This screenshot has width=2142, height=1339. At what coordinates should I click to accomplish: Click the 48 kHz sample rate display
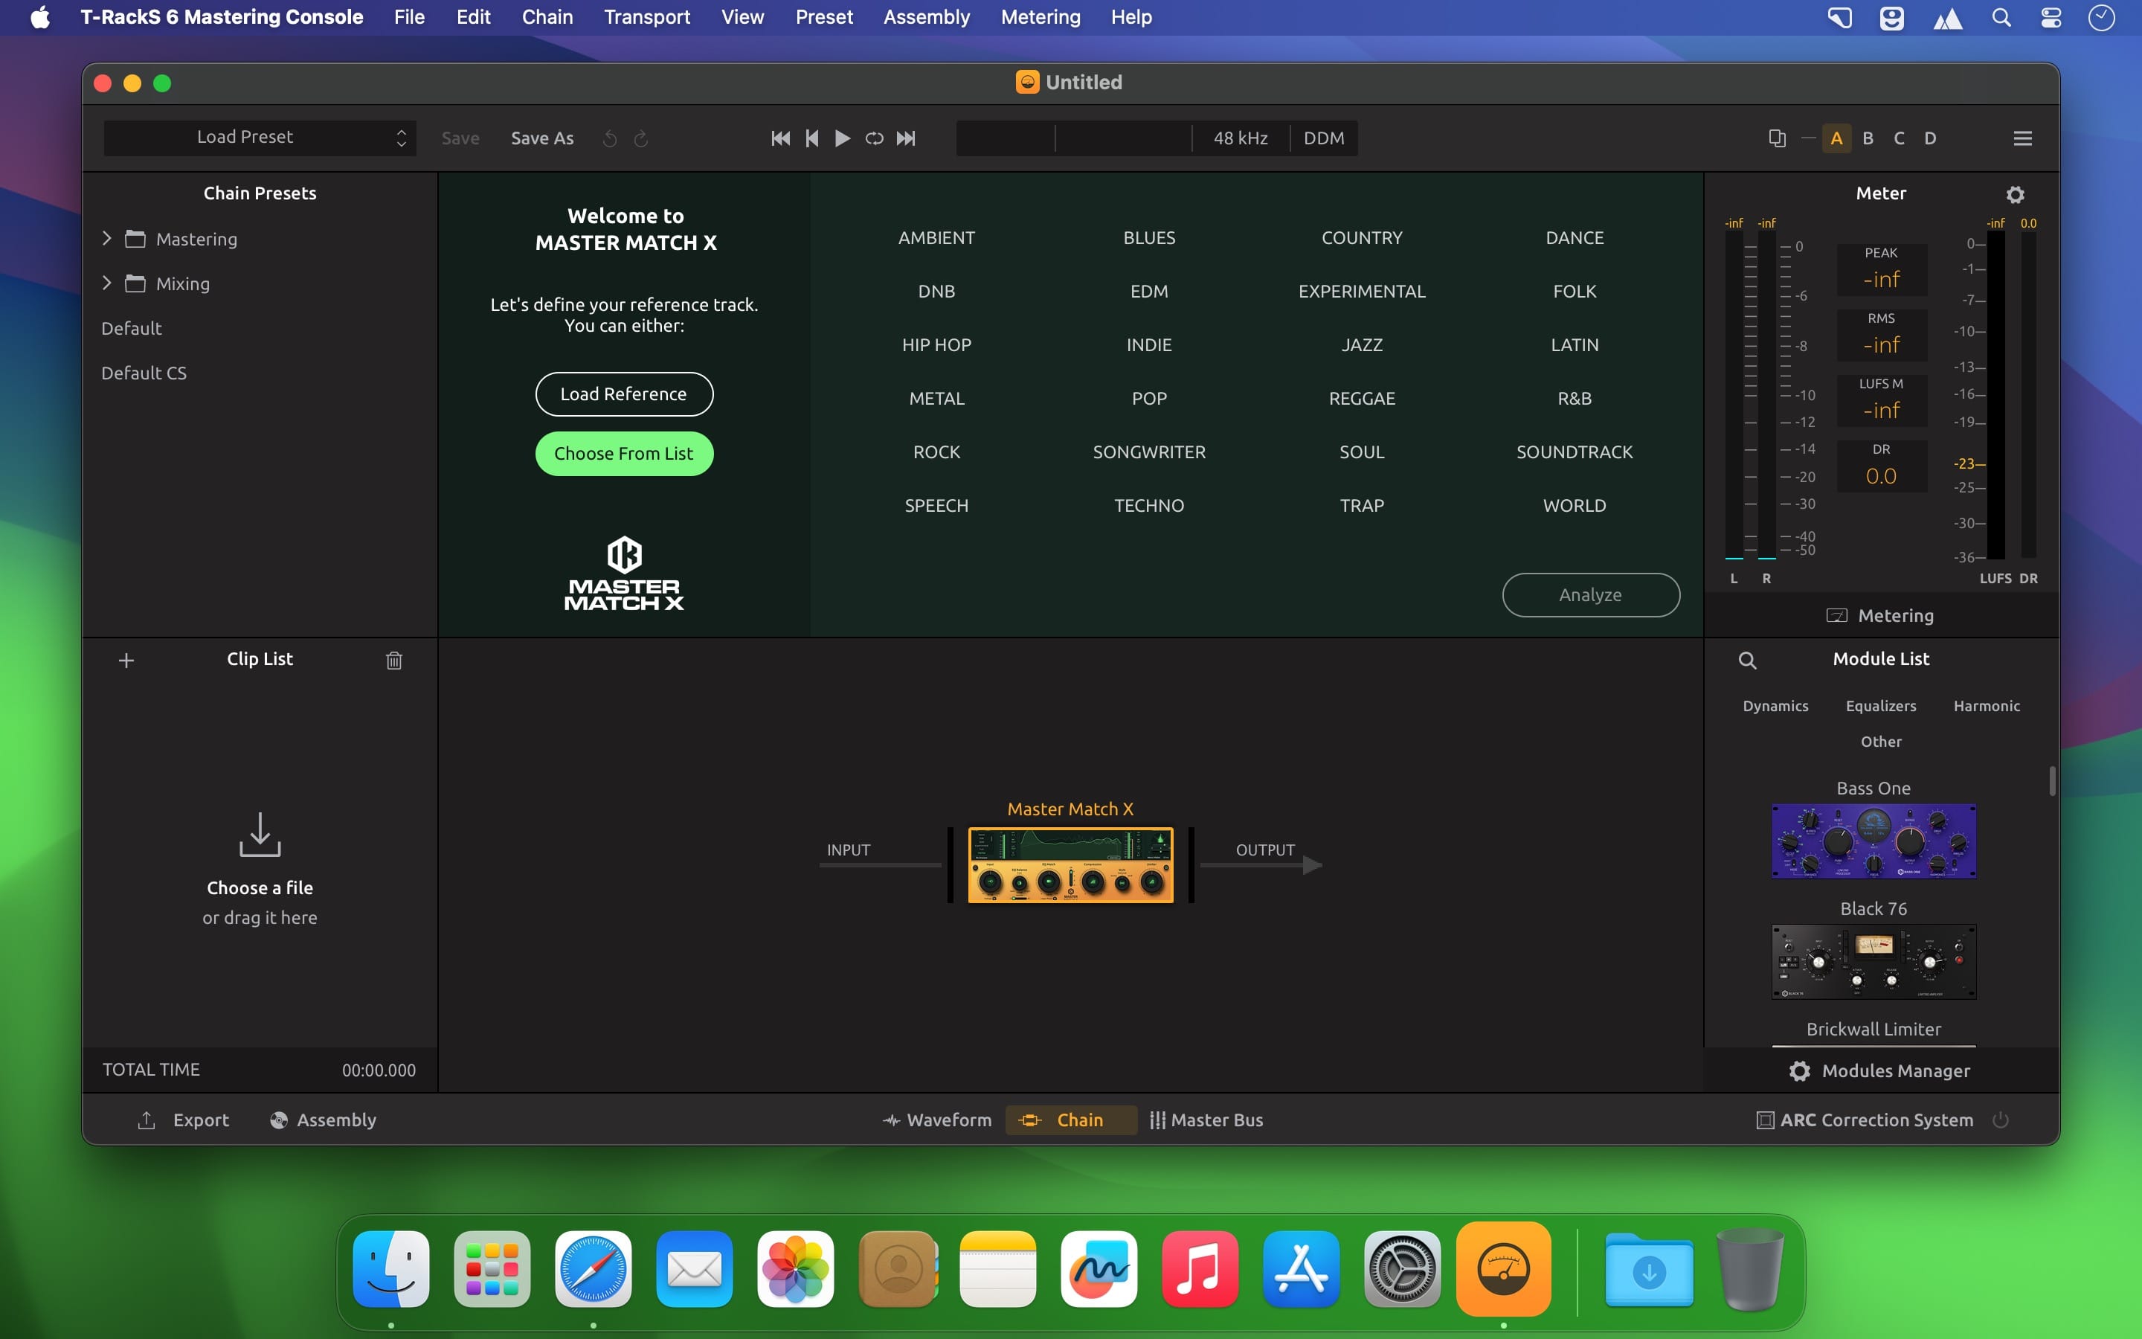pos(1240,138)
